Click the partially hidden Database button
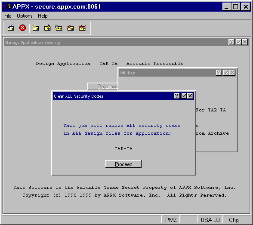253x225 pixels. (x=102, y=86)
